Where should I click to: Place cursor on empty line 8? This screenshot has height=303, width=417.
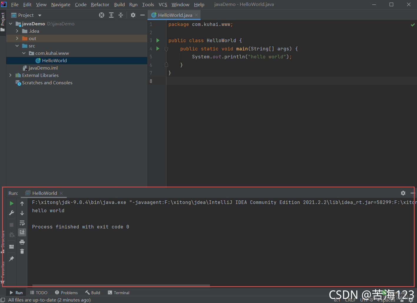[x=292, y=81]
